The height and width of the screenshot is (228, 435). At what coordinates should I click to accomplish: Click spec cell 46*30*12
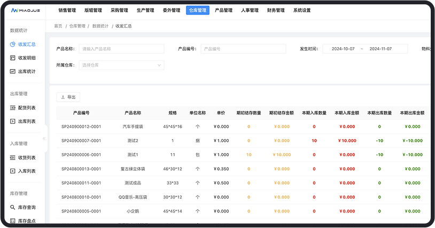(173, 169)
